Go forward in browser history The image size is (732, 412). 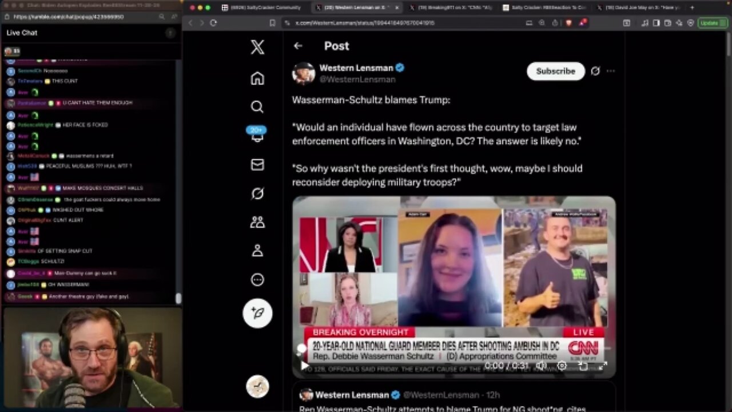click(201, 23)
